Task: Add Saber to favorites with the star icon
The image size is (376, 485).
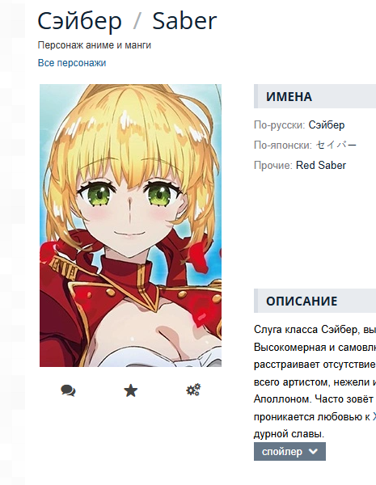Action: pyautogui.click(x=131, y=390)
